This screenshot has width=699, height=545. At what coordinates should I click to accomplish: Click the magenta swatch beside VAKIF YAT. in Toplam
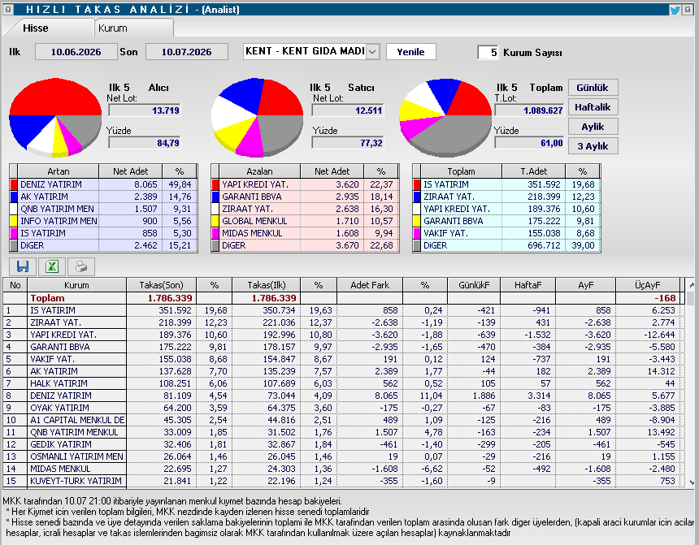[417, 233]
